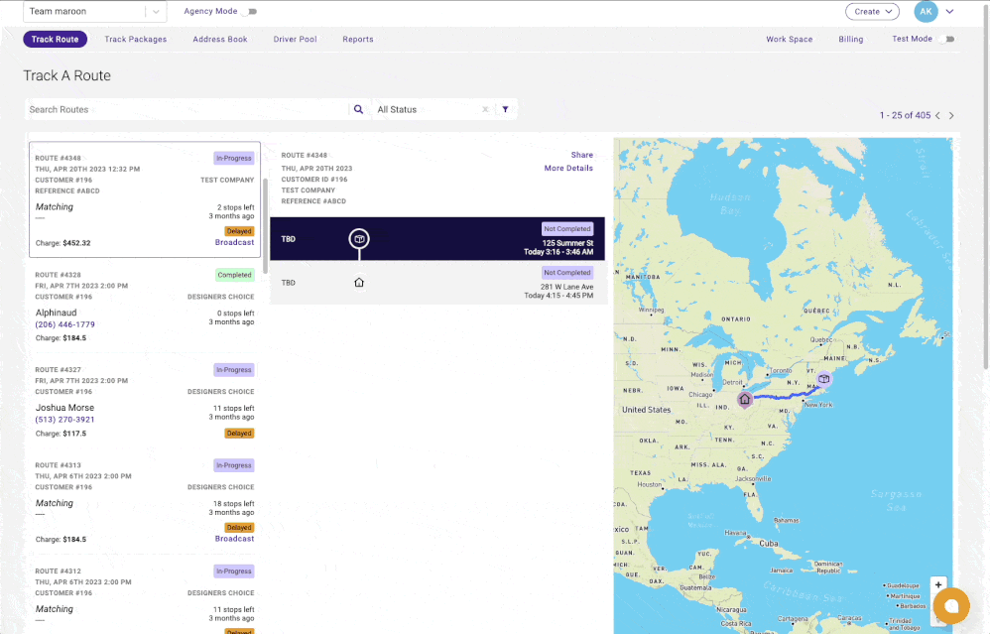Click the package marker on the map
This screenshot has width=990, height=634.
point(823,379)
